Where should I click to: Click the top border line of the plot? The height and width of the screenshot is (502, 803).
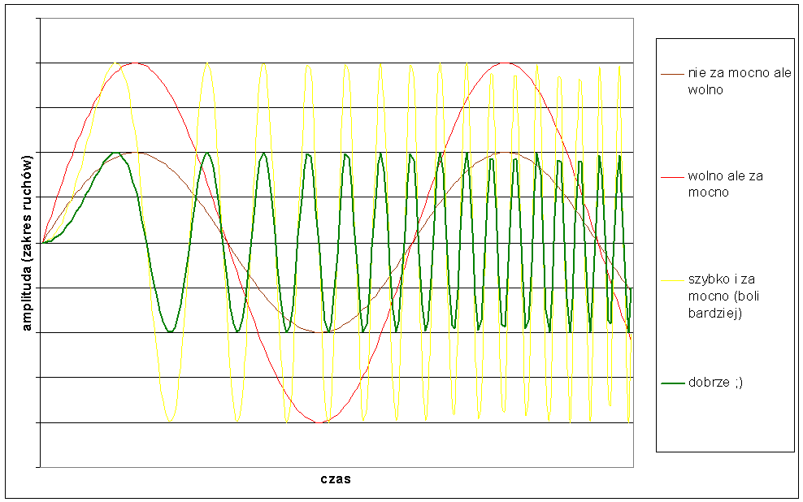pos(336,18)
